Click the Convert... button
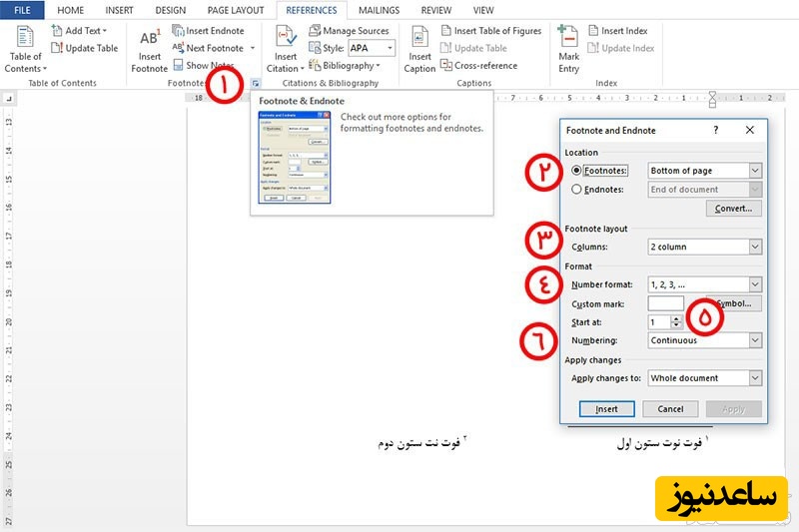 click(x=734, y=209)
